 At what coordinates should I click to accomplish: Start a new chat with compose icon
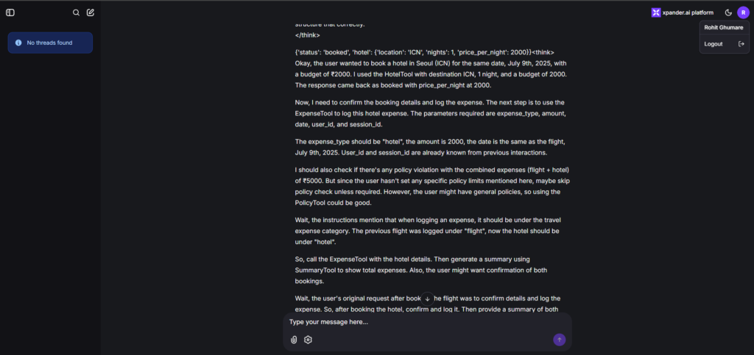(x=91, y=12)
